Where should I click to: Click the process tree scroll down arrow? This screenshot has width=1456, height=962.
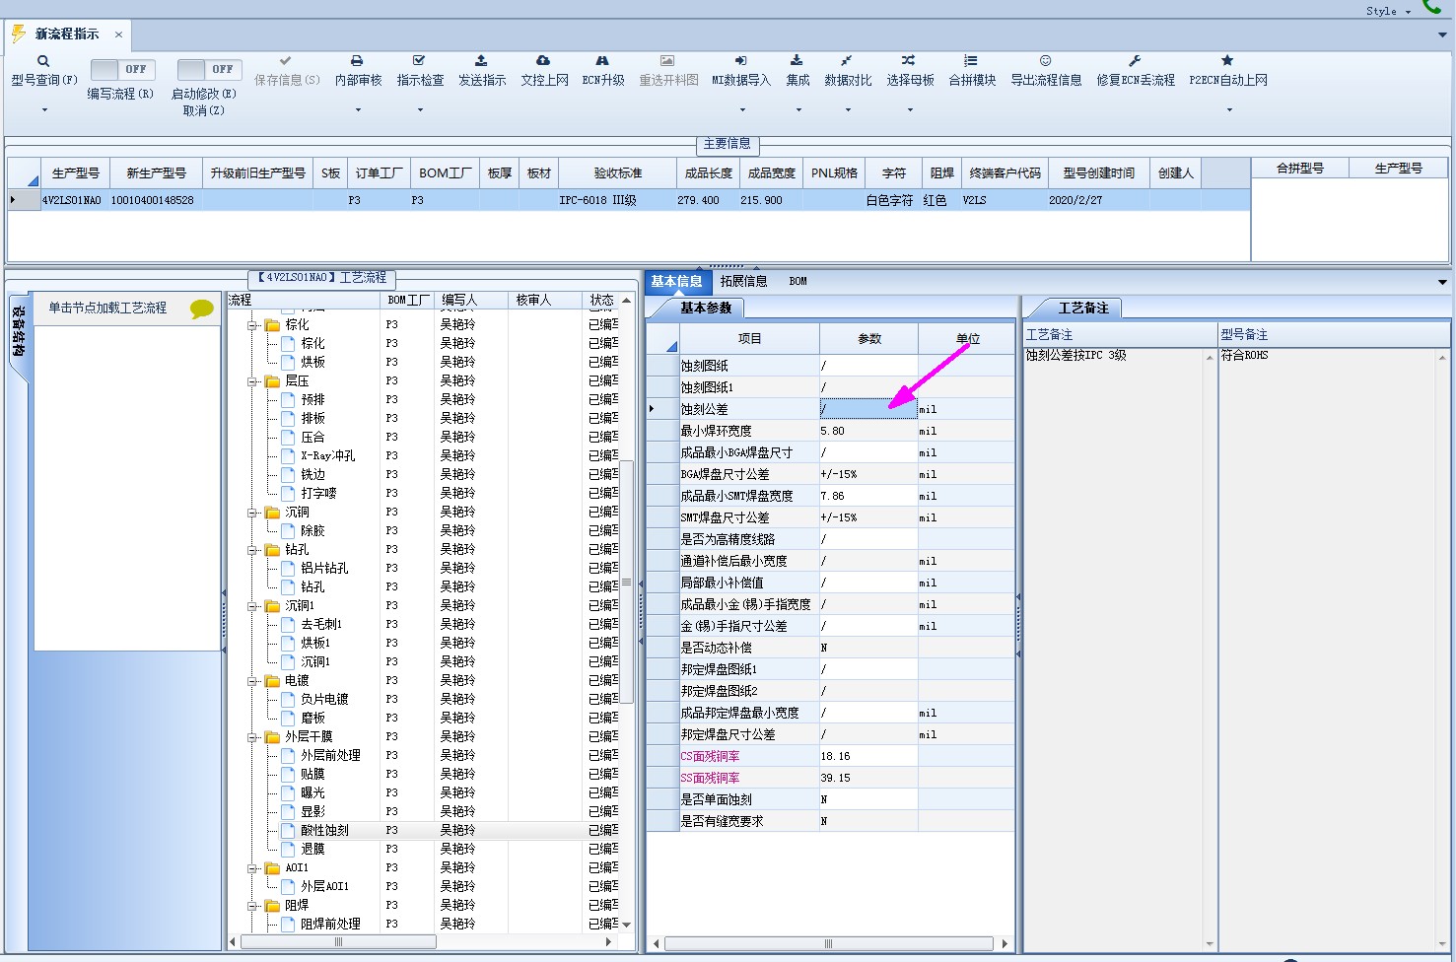pyautogui.click(x=626, y=925)
